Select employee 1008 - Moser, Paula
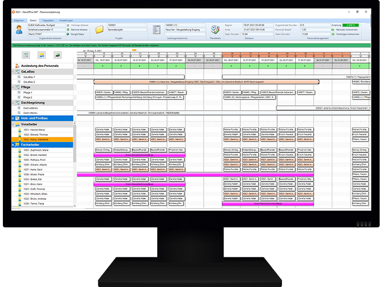The width and height of the screenshot is (383, 287). [42, 175]
